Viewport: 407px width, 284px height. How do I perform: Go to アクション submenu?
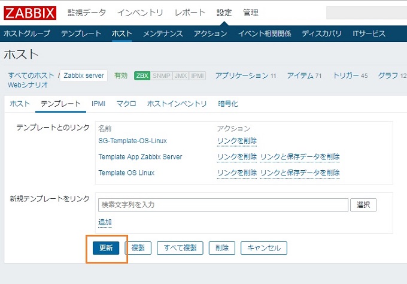tap(211, 34)
